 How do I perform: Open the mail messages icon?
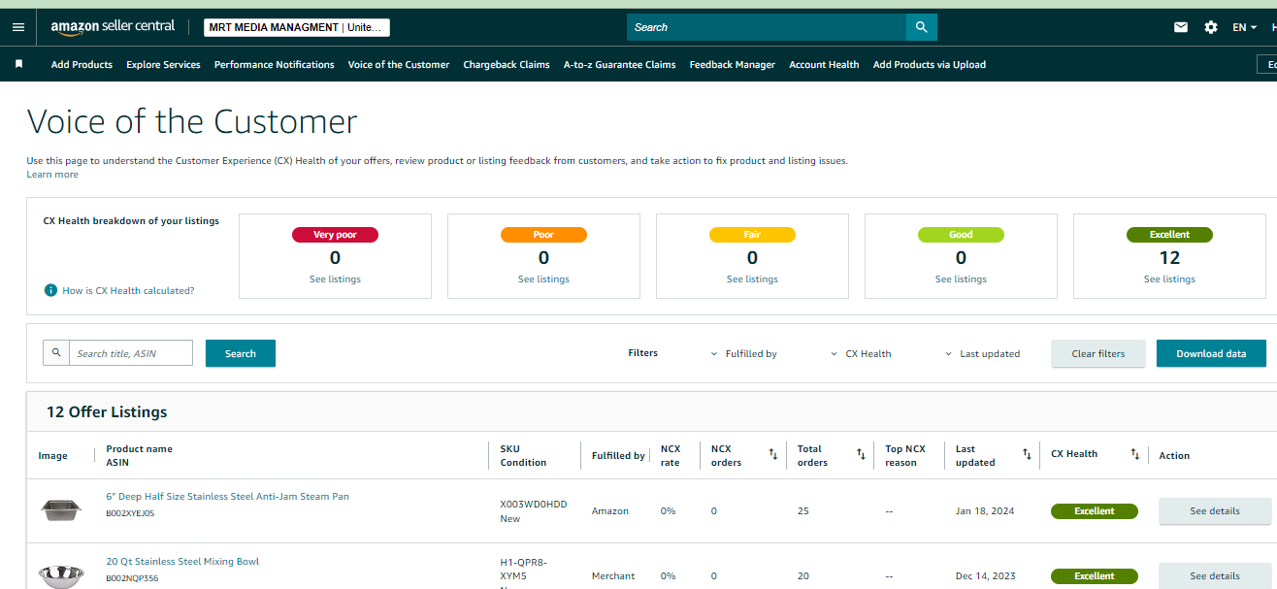(1181, 27)
